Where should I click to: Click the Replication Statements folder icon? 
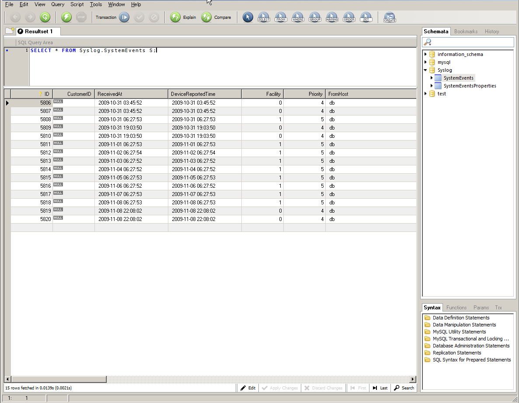pos(428,353)
